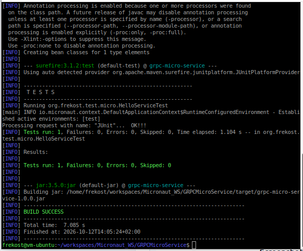
Task: Click the terminal cursor block after the prompt
Action: (x=194, y=245)
